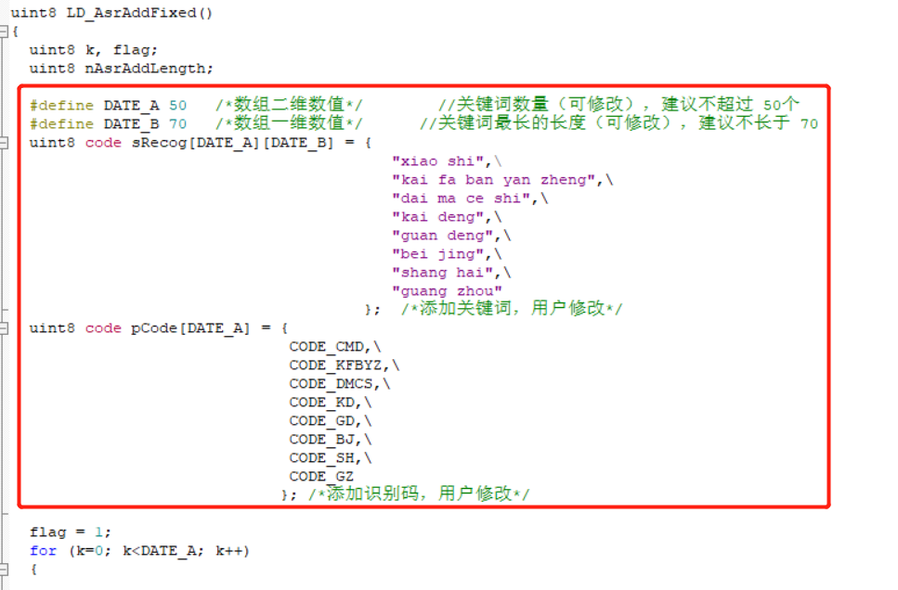
Task: Click the string "guan deng"
Action: [x=442, y=236]
